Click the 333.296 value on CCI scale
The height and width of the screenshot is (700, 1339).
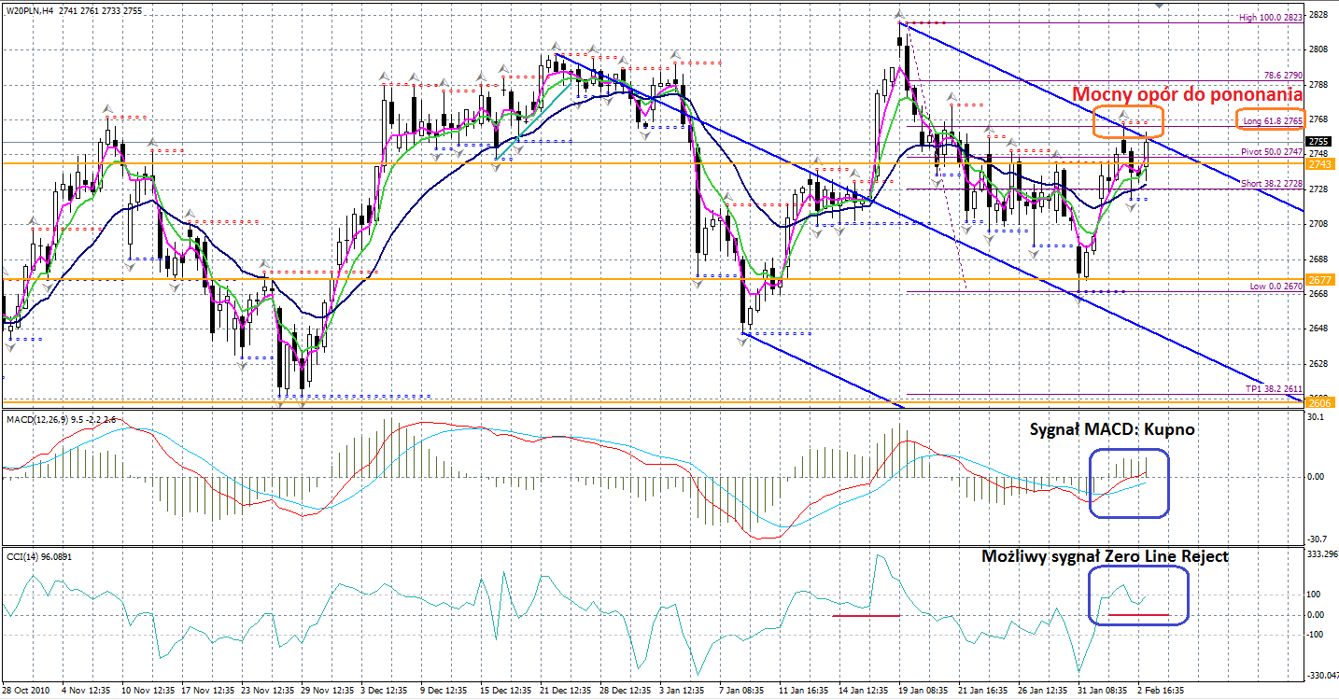click(1323, 554)
